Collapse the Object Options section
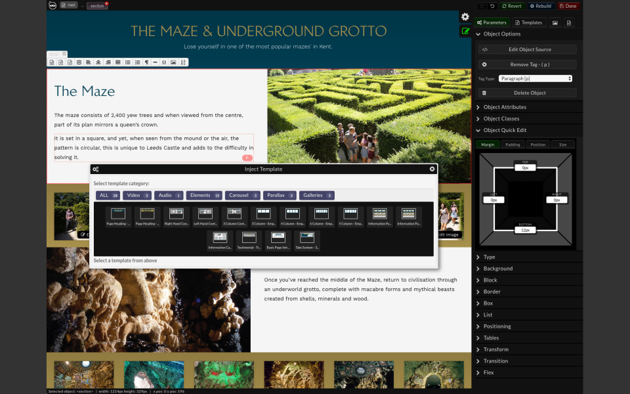This screenshot has height=394, width=630. coord(528,34)
